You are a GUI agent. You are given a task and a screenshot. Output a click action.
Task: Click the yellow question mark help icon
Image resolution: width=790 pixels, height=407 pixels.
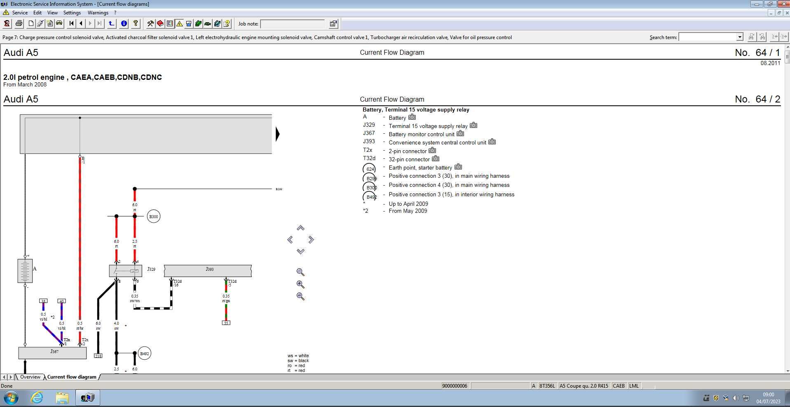click(x=136, y=23)
